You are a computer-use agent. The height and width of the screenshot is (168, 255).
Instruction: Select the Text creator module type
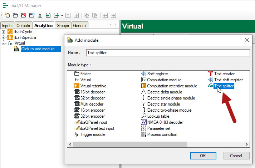point(224,74)
